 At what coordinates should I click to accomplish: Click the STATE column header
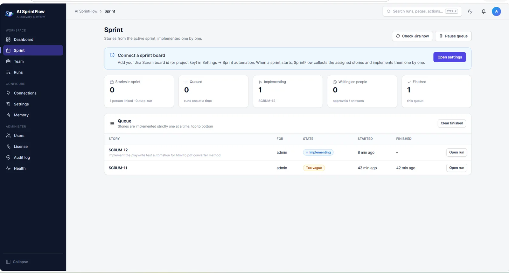[x=308, y=139]
